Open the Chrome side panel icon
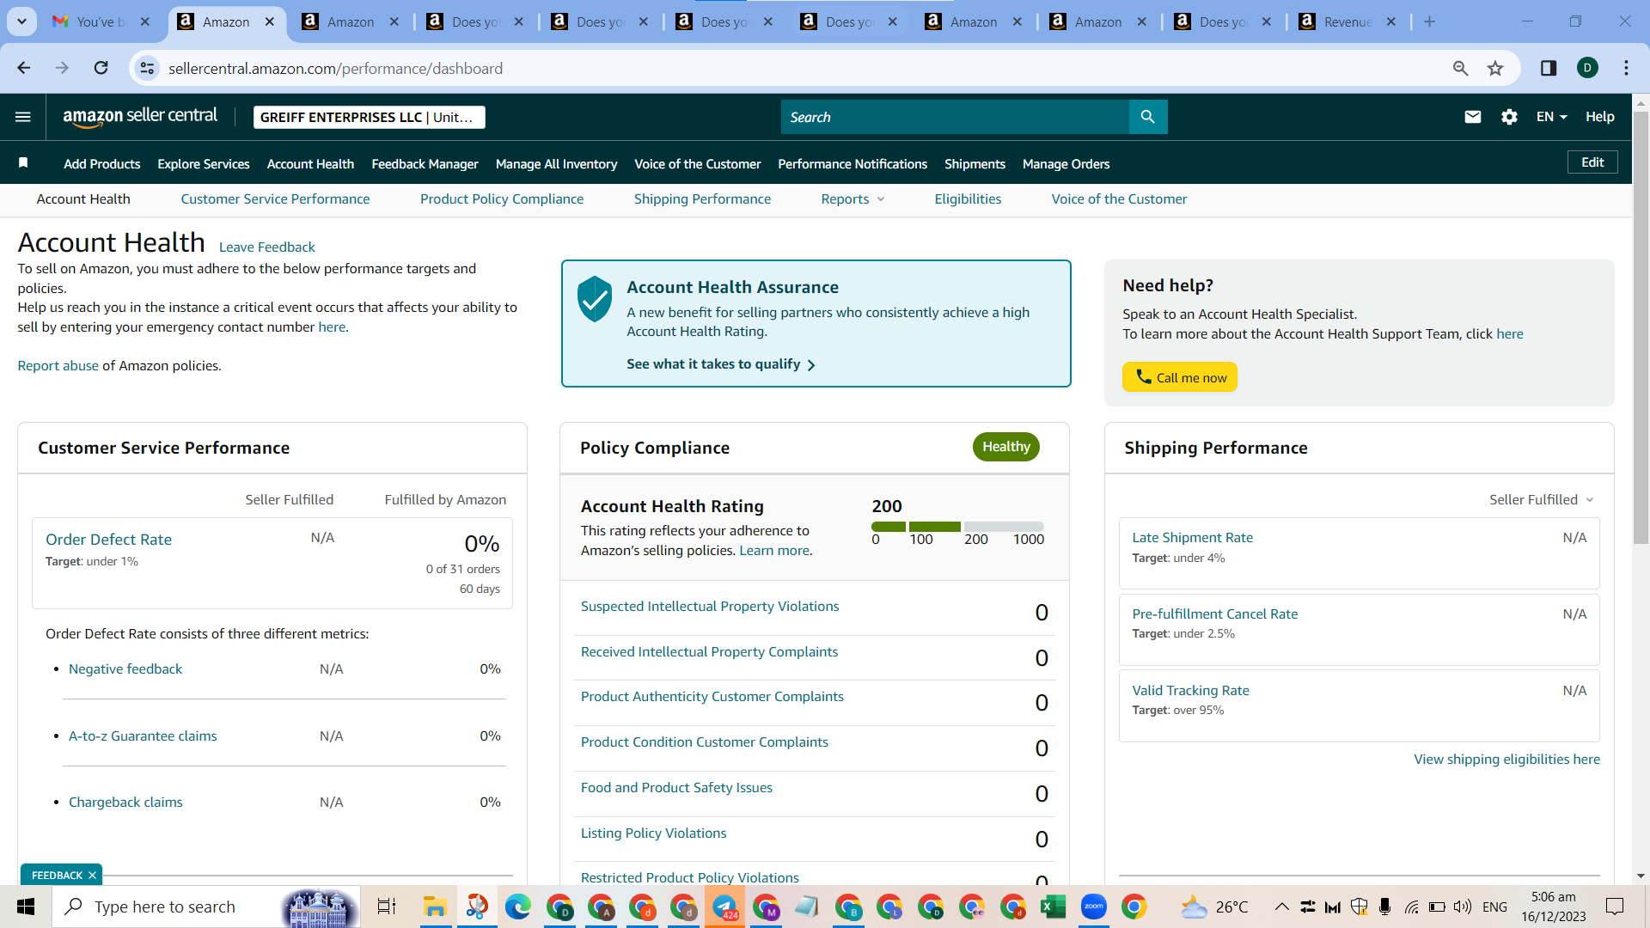1650x928 pixels. tap(1549, 68)
